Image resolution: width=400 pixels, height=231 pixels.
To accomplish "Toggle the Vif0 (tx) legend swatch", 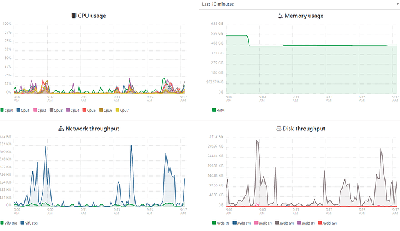I will 23,223.
